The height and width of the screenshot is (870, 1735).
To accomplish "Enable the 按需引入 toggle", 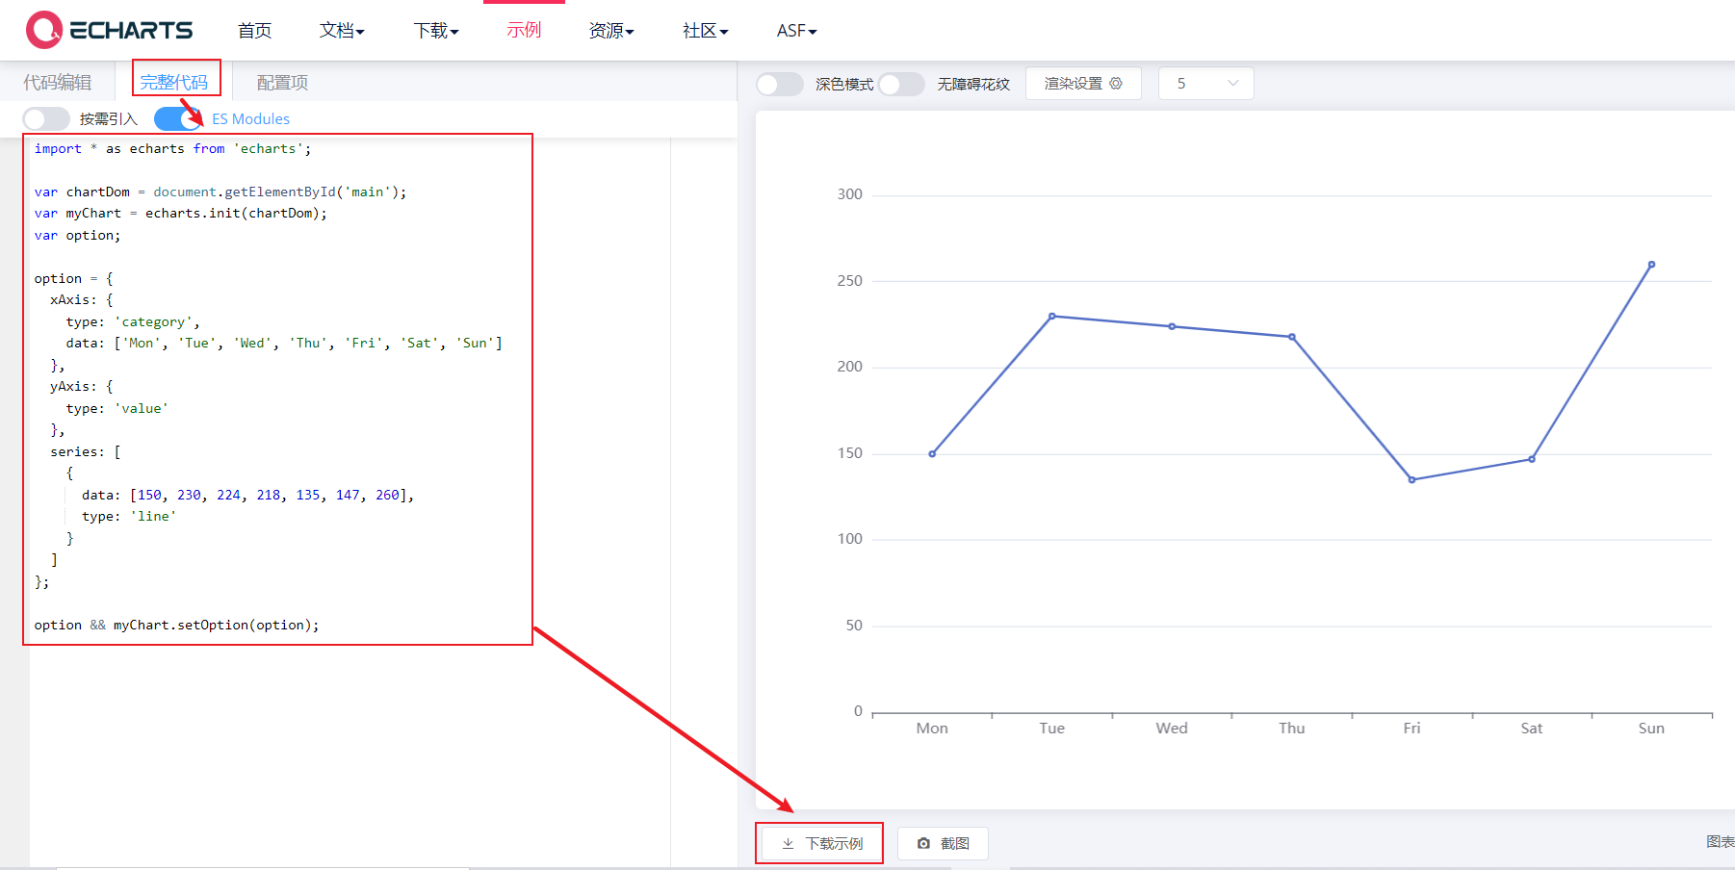I will (x=45, y=118).
